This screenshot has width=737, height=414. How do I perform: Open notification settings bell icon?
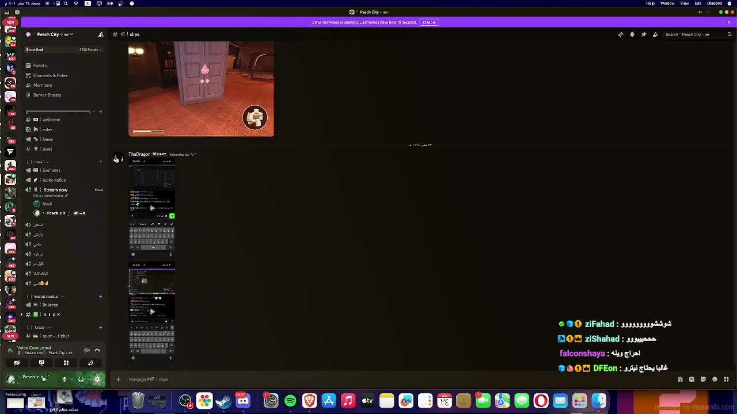(x=632, y=34)
